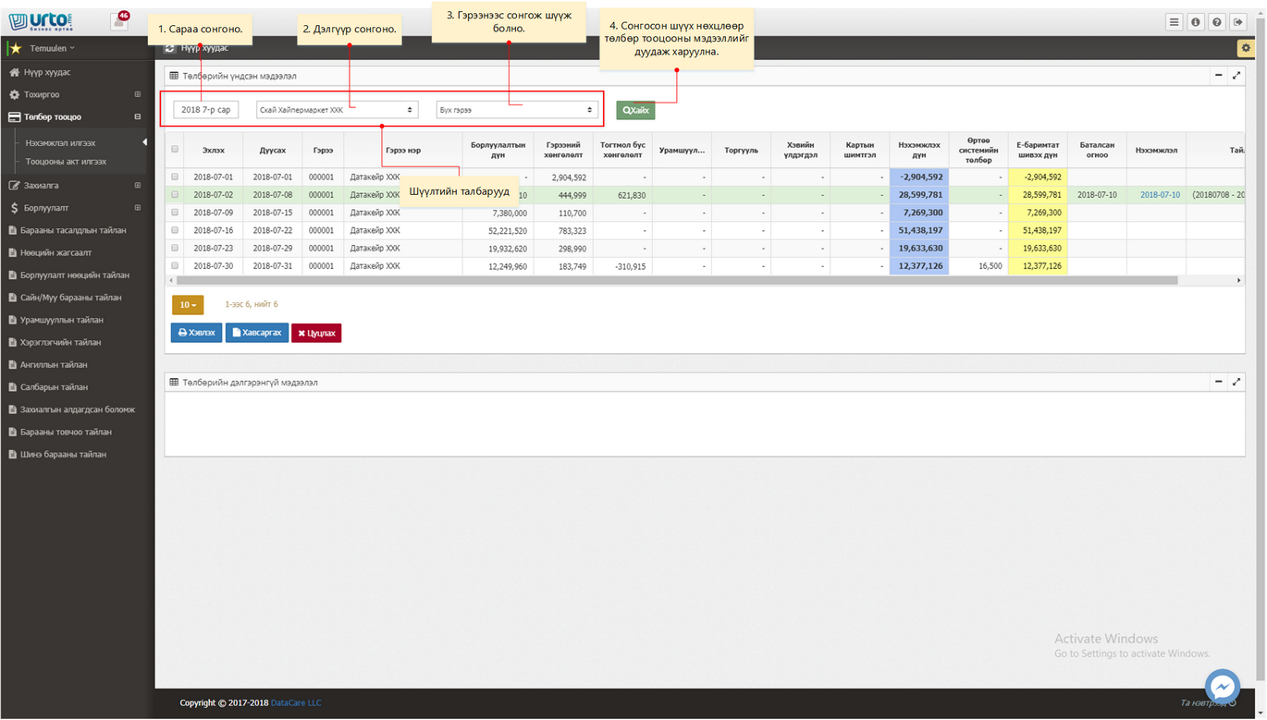
Task: Check the row starting 2018-07-09
Action: pyautogui.click(x=175, y=213)
